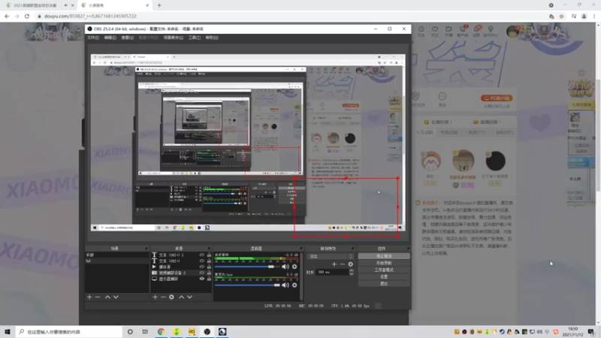Open settings gear of the first mixer channel
Viewport: 601px width, 338px height.
(294, 267)
